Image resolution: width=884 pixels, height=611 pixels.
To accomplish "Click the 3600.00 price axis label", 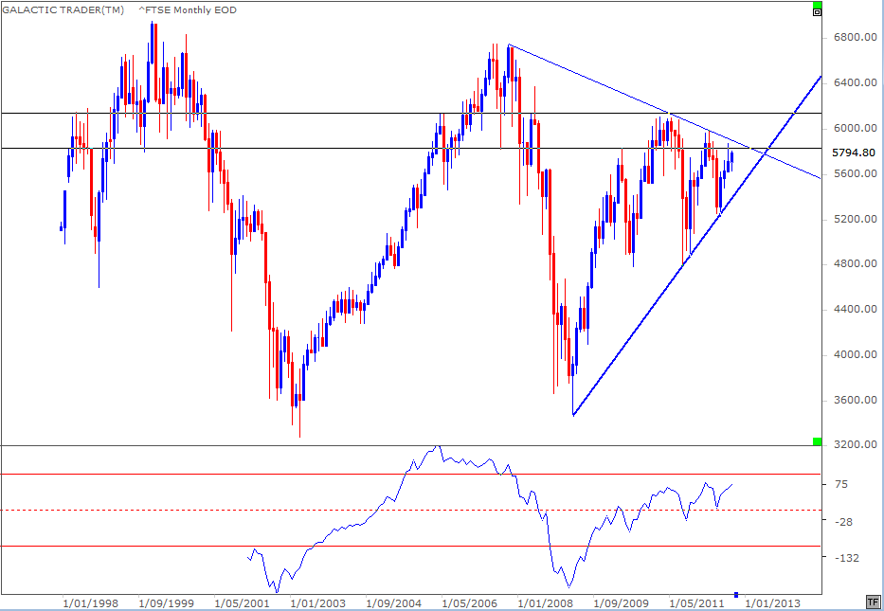I will [855, 400].
